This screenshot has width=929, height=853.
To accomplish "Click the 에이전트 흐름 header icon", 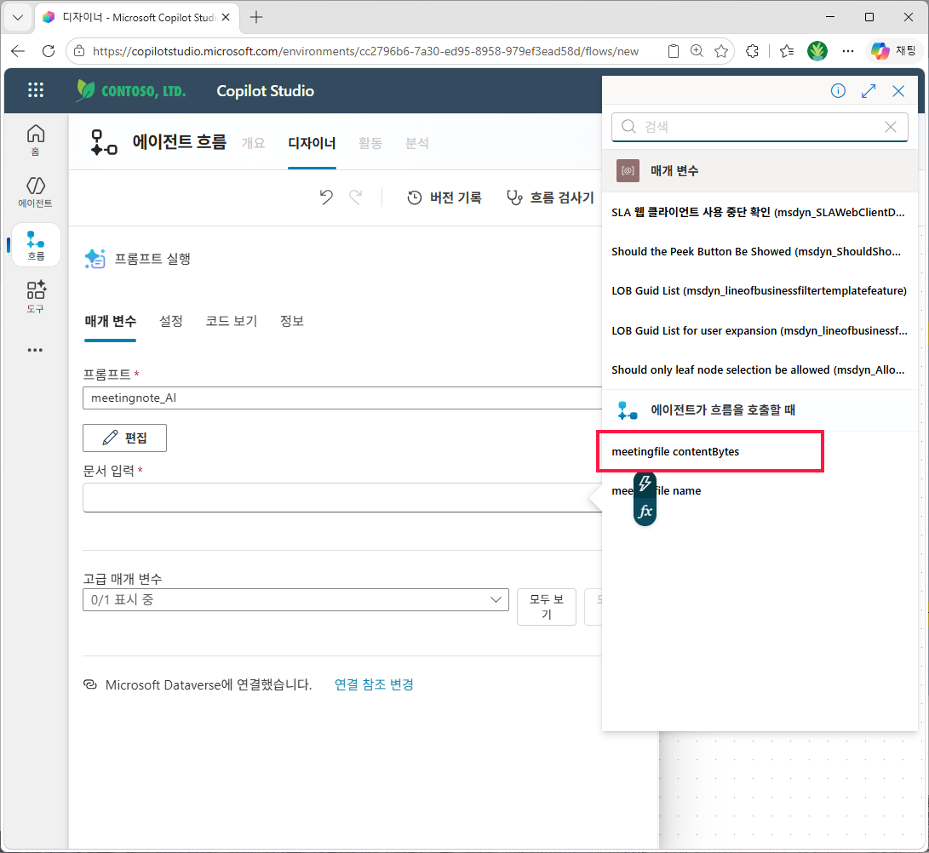I will tap(104, 143).
